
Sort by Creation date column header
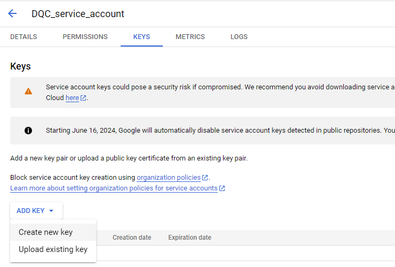pos(132,238)
